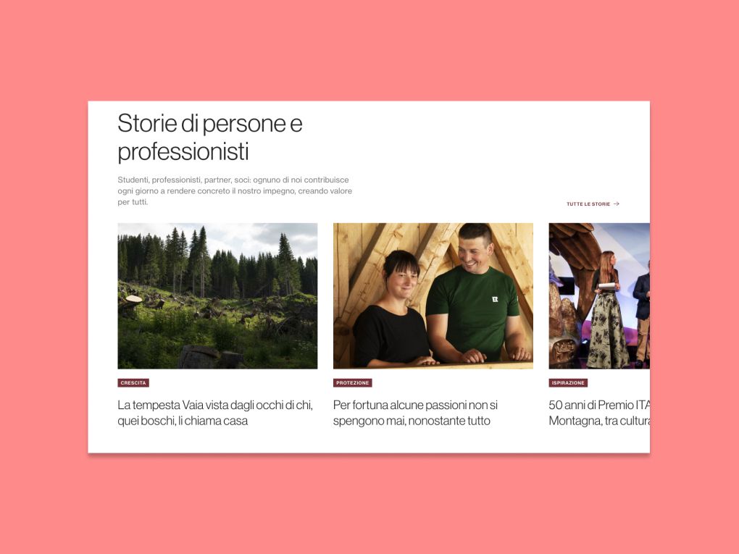Click title line spengono mai, nonostante tutto

[412, 421]
